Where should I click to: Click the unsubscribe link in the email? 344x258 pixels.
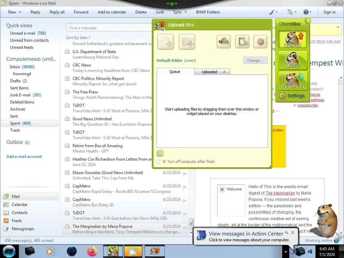[308, 105]
